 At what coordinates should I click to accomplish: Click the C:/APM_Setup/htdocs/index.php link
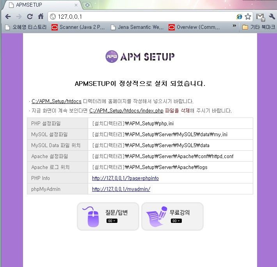point(126,110)
